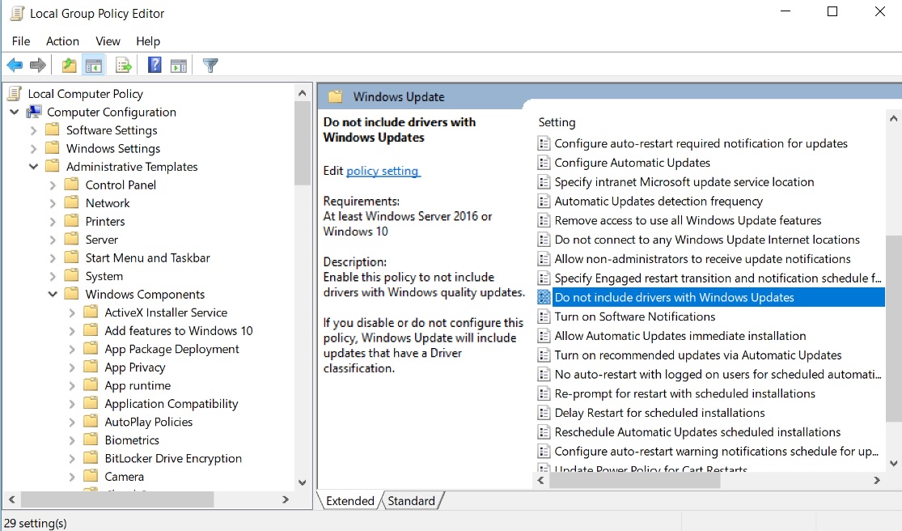Select App Package Deployment folder
Image resolution: width=902 pixels, height=531 pixels.
click(172, 349)
